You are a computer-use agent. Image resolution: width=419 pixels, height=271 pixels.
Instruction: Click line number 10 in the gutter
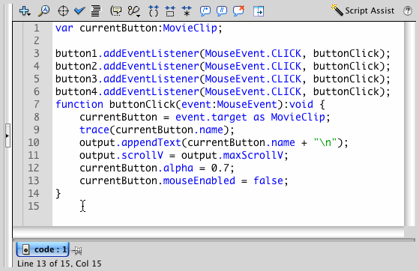pos(34,142)
